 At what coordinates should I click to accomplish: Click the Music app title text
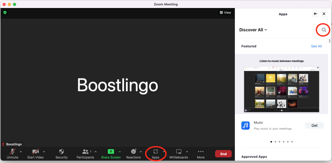(258, 123)
